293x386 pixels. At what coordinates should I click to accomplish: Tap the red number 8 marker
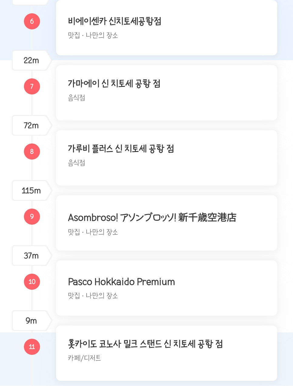pos(32,152)
